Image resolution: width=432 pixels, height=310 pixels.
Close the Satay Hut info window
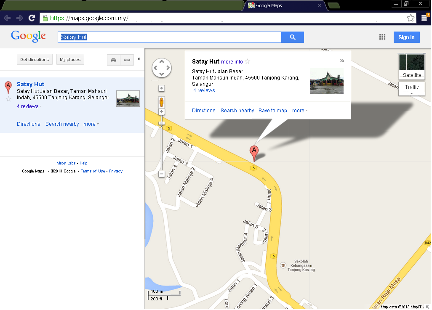(341, 61)
